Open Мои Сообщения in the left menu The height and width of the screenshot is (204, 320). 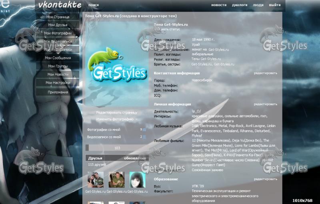pyautogui.click(x=58, y=58)
